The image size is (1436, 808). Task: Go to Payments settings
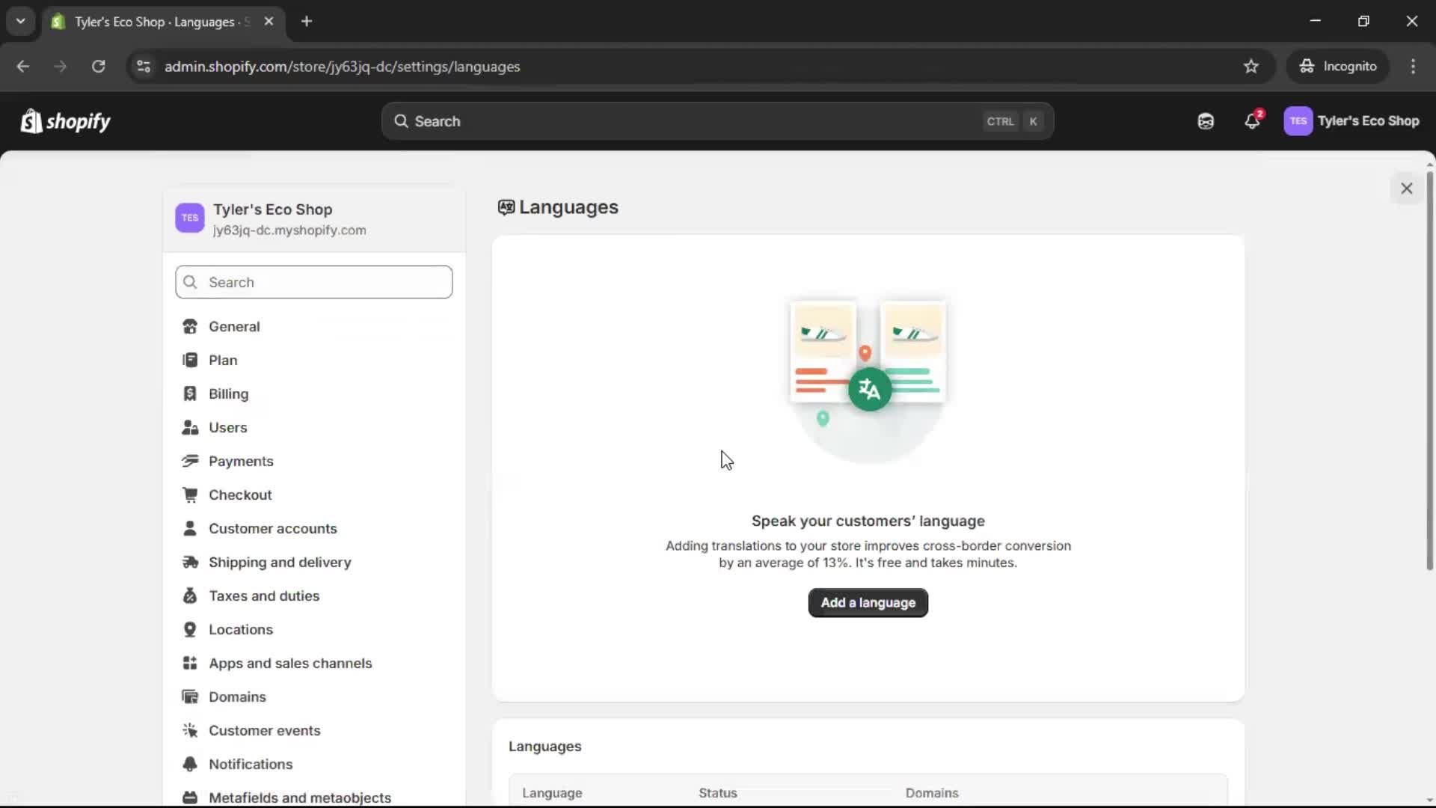[241, 461]
